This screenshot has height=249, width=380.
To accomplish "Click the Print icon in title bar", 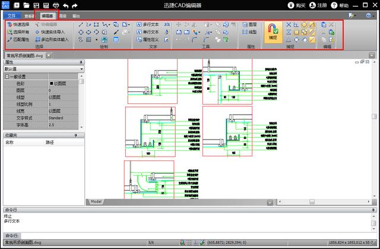I will [x=56, y=5].
